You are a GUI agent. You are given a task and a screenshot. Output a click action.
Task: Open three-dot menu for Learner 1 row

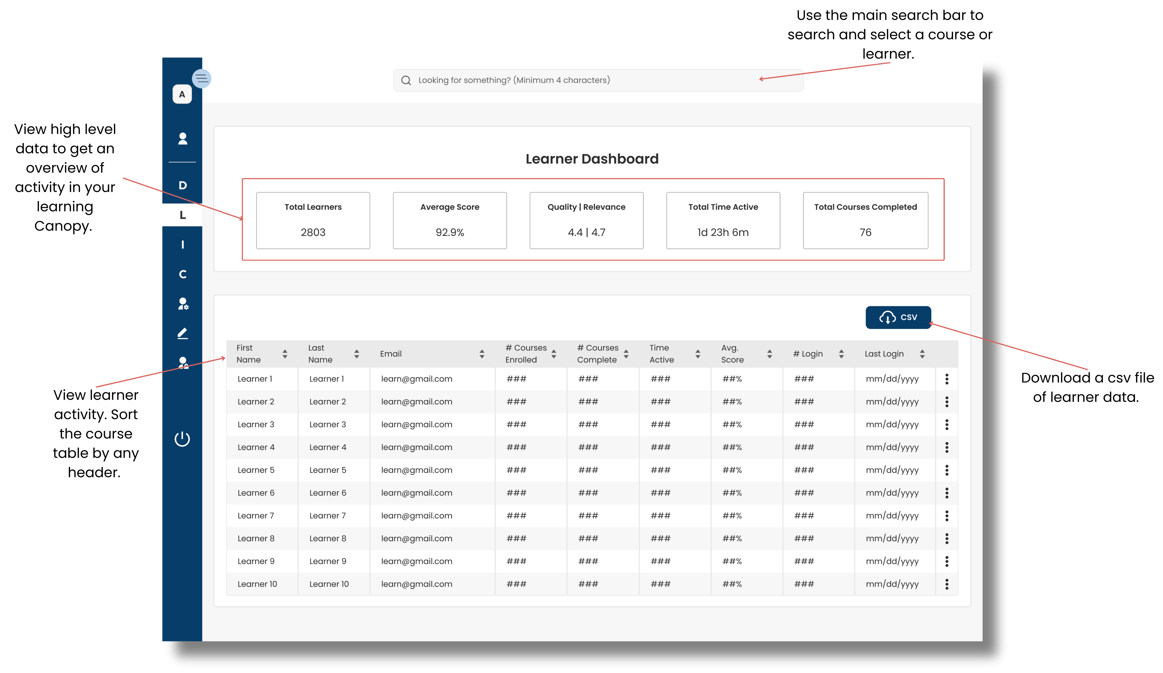[x=947, y=379]
